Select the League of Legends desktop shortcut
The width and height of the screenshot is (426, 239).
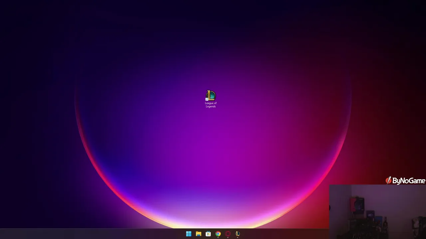point(211,99)
